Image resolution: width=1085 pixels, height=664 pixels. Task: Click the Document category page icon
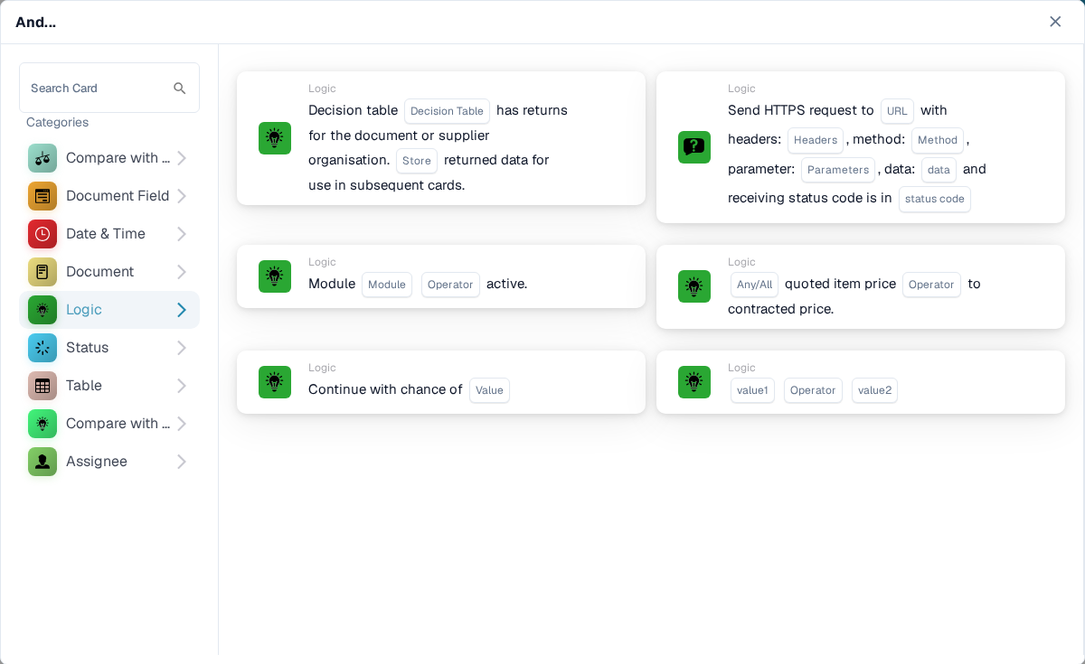point(42,272)
